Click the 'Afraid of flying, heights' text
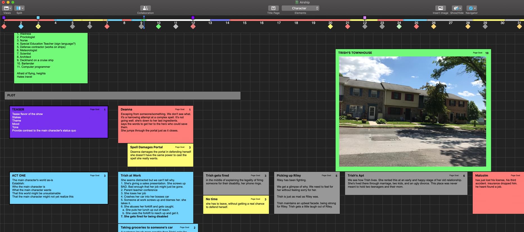Viewport: 524px width, 232px height. coord(31,73)
